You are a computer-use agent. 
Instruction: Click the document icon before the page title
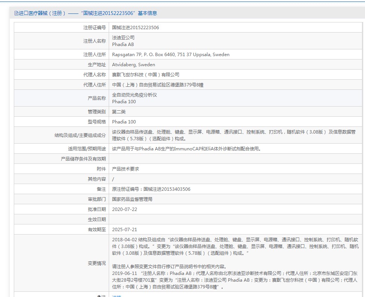coord(16,13)
